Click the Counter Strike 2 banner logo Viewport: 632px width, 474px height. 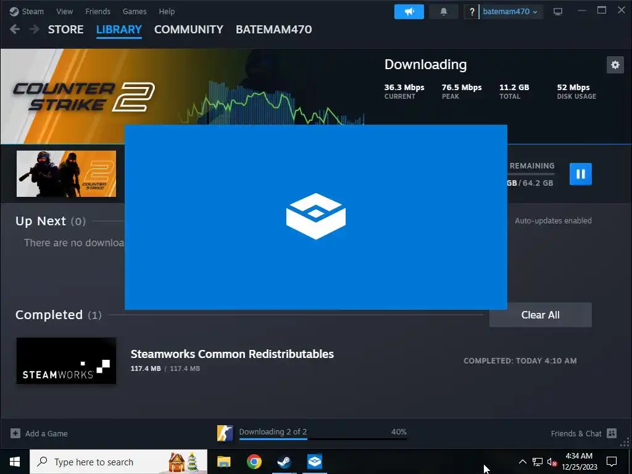(84, 96)
